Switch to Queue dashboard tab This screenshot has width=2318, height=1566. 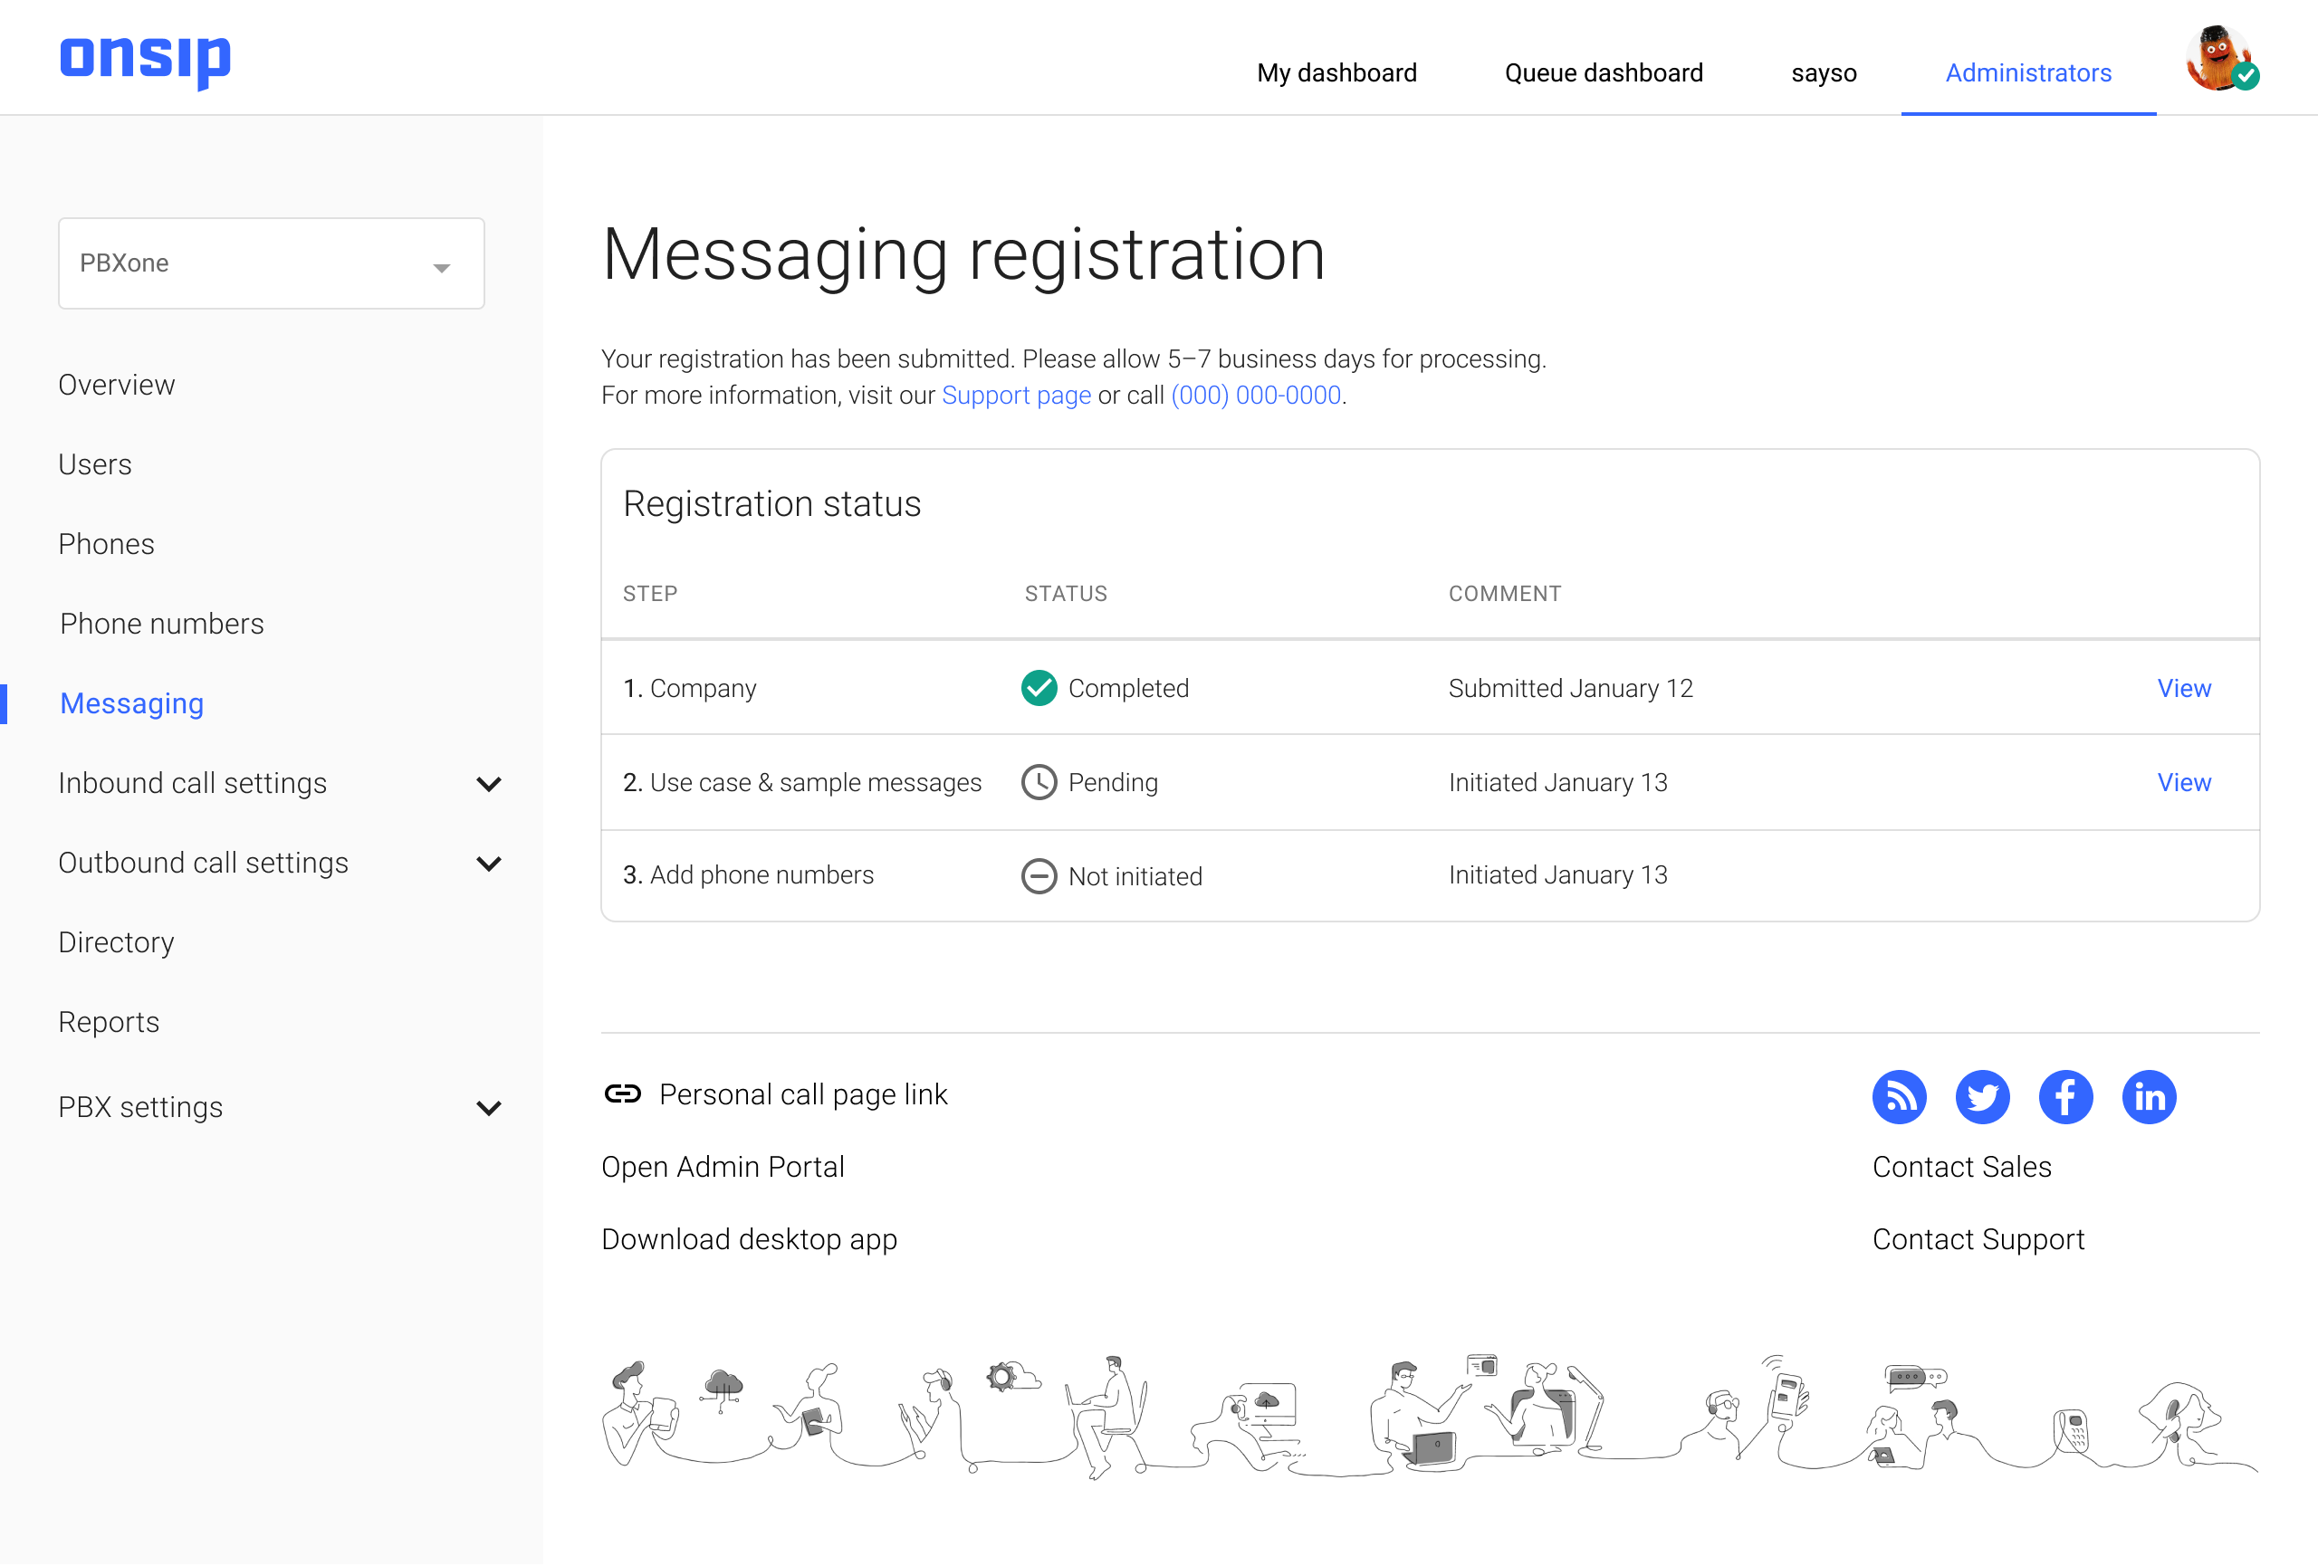click(1604, 72)
